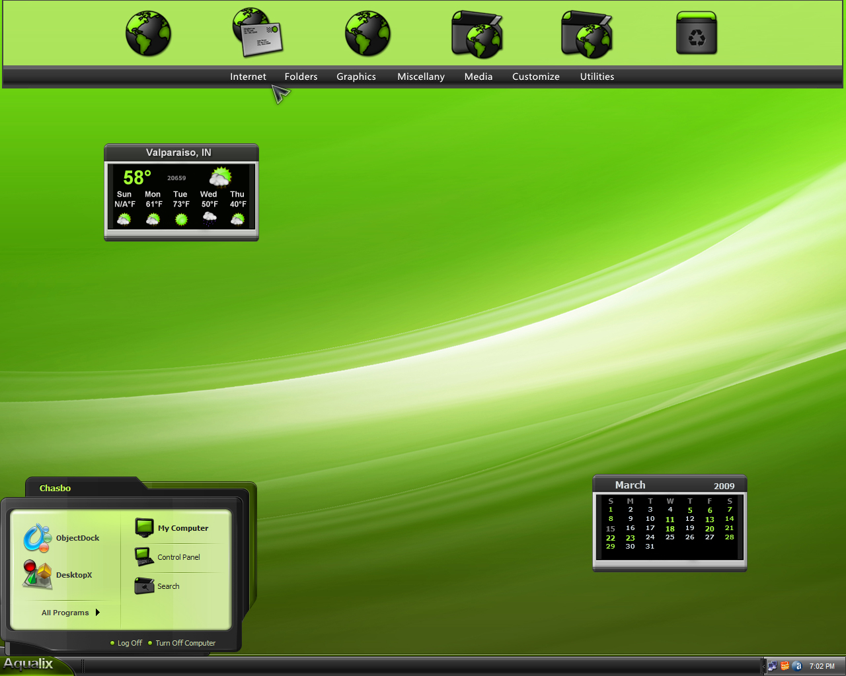This screenshot has height=676, width=846.
Task: Click Wednesday forecast in weather widget
Action: 209,207
